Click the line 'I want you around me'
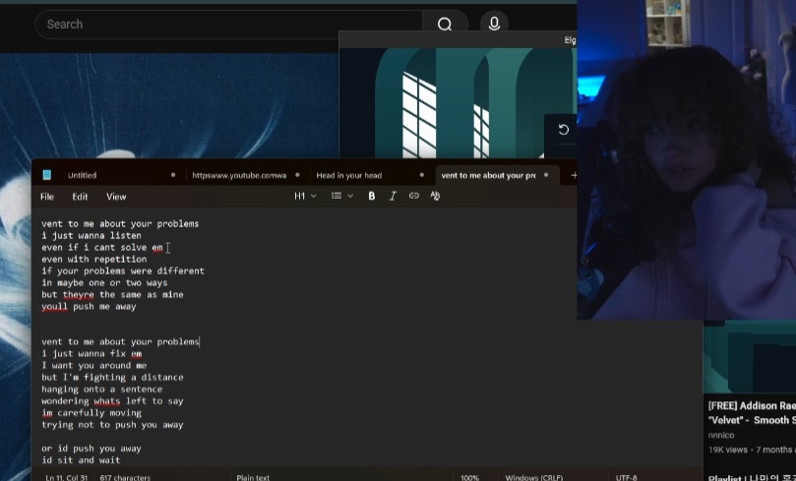Image resolution: width=796 pixels, height=481 pixels. [93, 365]
